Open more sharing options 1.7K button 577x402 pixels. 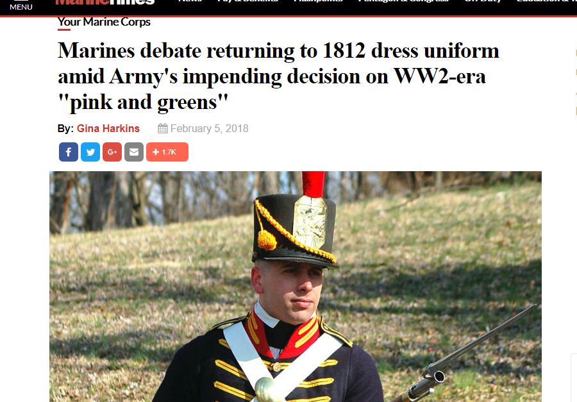167,152
